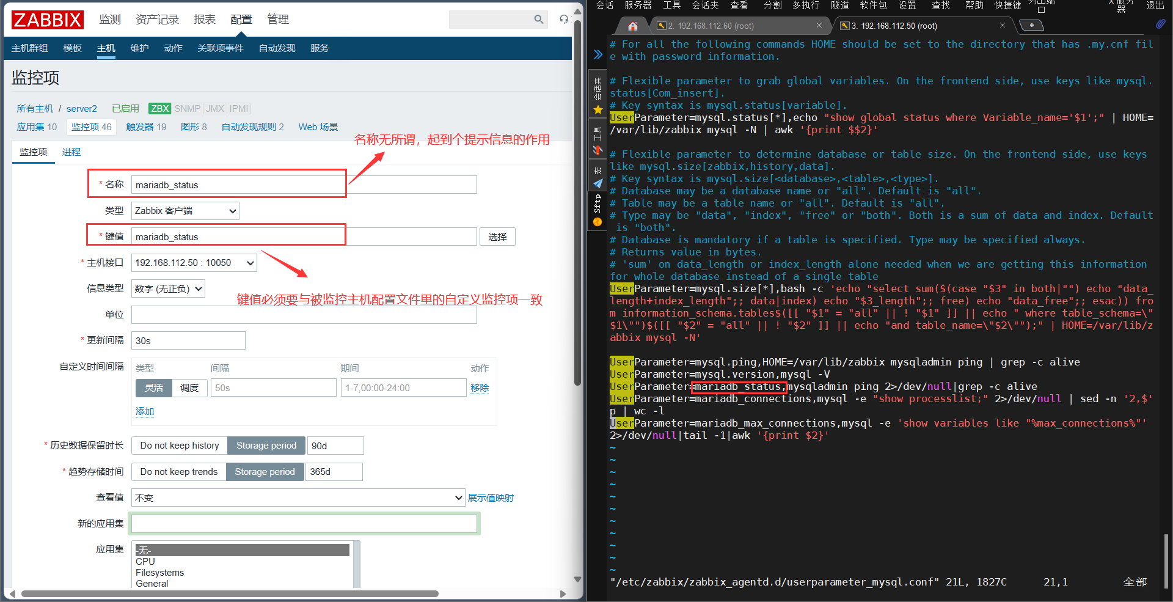Screen dimensions: 1173x602
Task: Click the home tab icon in terminal
Action: pyautogui.click(x=633, y=26)
